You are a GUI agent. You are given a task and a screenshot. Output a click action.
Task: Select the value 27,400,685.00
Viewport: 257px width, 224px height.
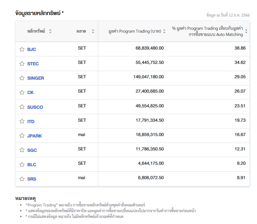(150, 91)
